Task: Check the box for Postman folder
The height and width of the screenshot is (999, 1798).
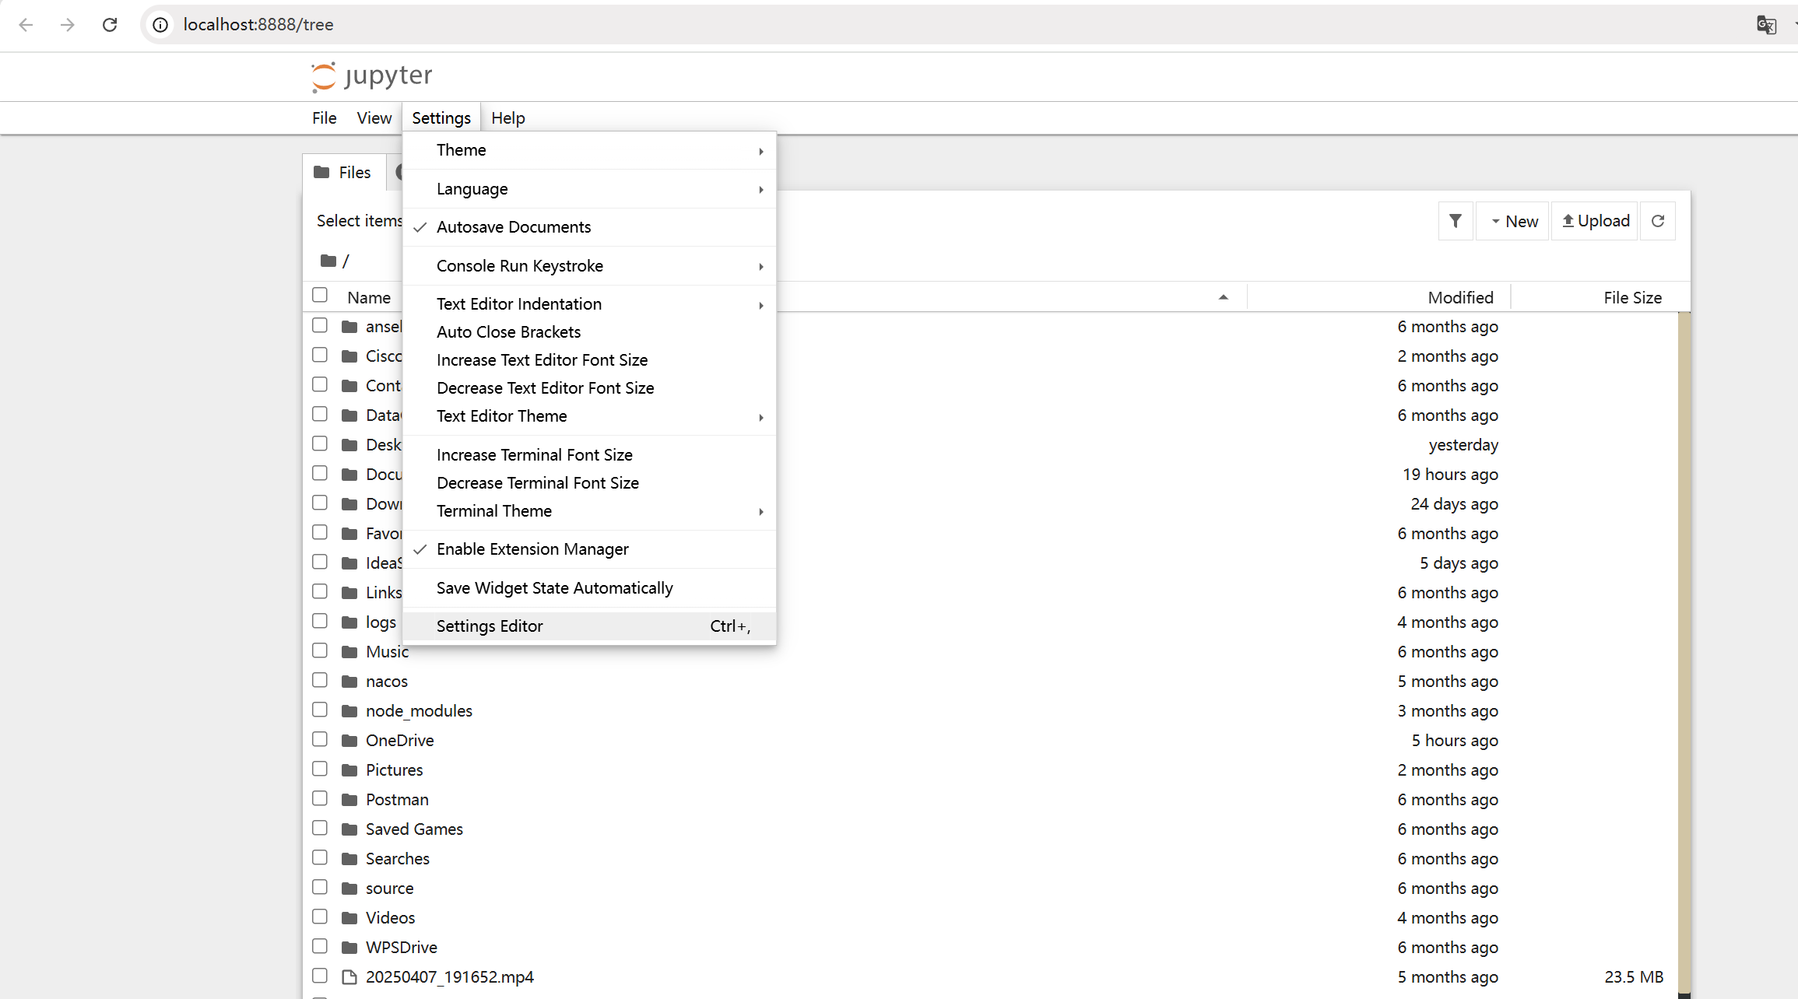Action: pos(320,798)
